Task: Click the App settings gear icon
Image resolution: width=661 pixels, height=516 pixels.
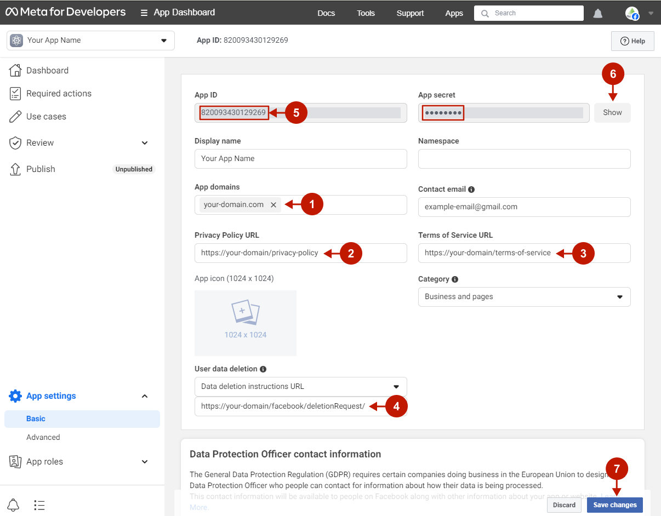Action: 15,395
